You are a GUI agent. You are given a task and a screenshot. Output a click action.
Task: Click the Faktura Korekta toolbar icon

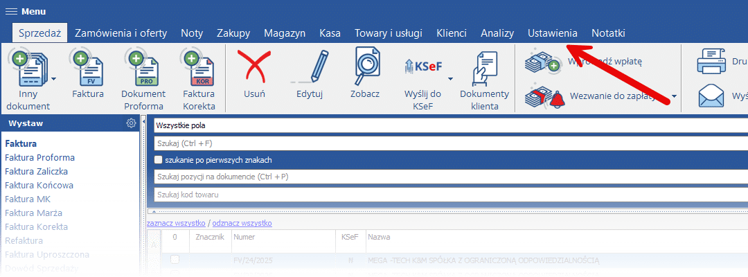(x=199, y=69)
